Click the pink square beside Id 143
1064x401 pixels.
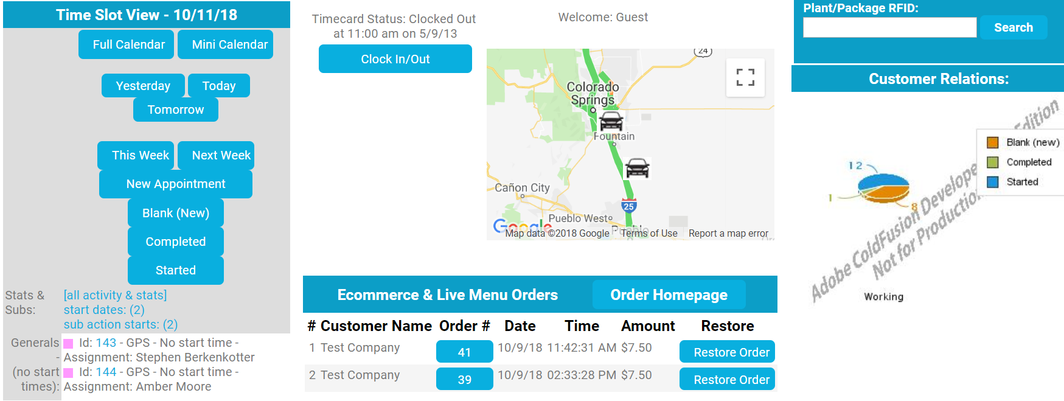[69, 344]
